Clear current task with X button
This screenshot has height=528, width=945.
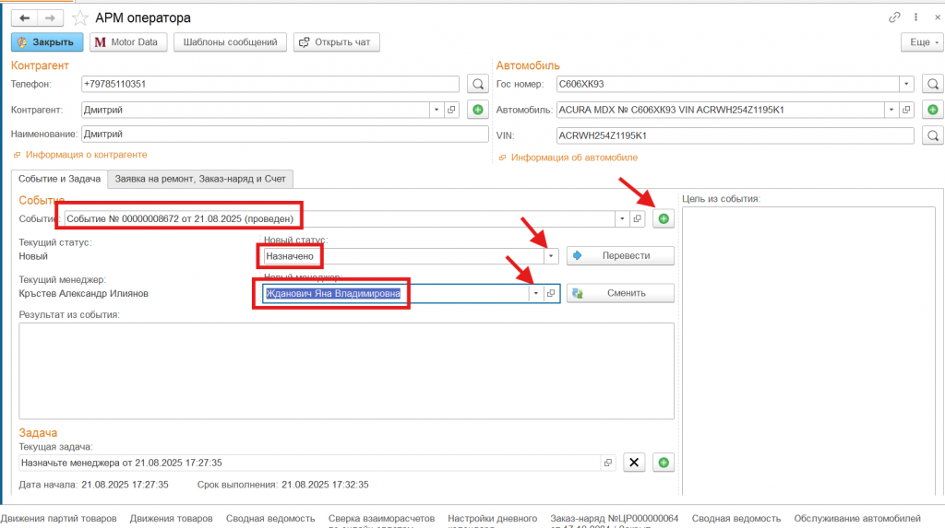point(633,463)
